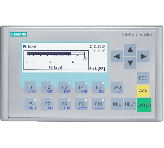Click the time 12:05:12 on display
The height and width of the screenshot is (148, 164).
(98, 50)
